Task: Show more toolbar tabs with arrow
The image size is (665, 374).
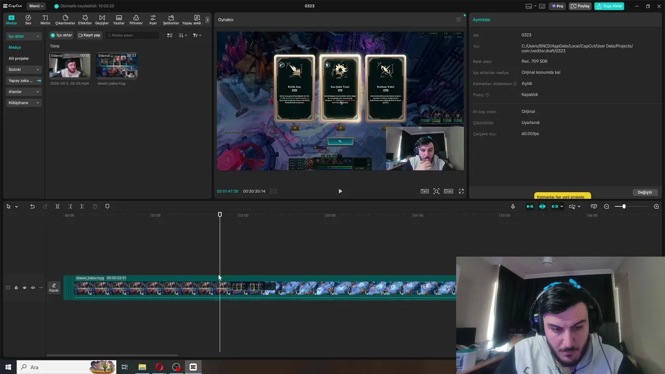Action: (x=207, y=20)
